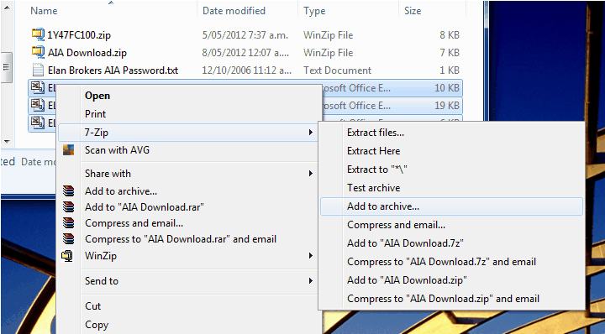Click the Elan Brokers AIA Password.txt document icon

coord(38,70)
